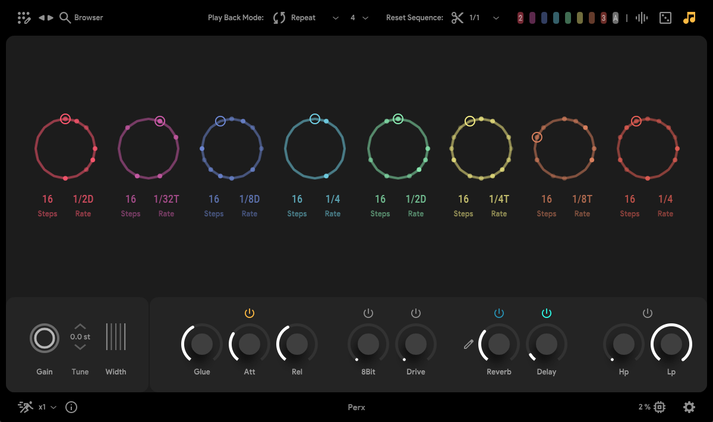The height and width of the screenshot is (422, 713).
Task: Open the preset Browser
Action: point(82,18)
